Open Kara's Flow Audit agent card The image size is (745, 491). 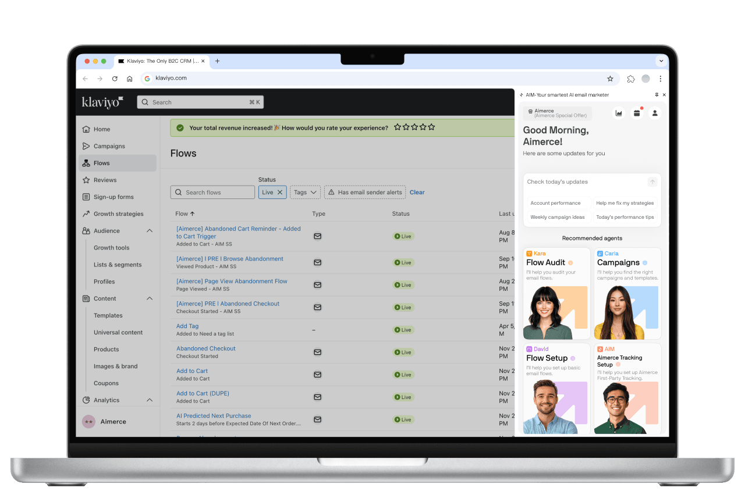(x=556, y=294)
